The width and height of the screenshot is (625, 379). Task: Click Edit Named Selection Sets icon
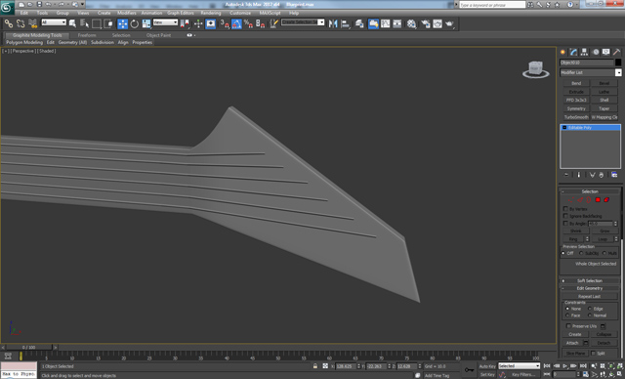tap(273, 23)
